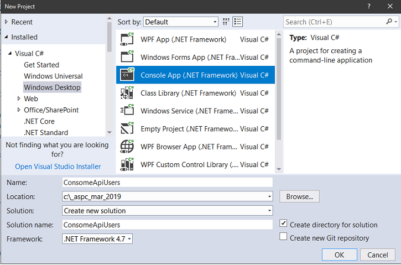
Task: Select Windows Desktop category
Action: (x=52, y=87)
